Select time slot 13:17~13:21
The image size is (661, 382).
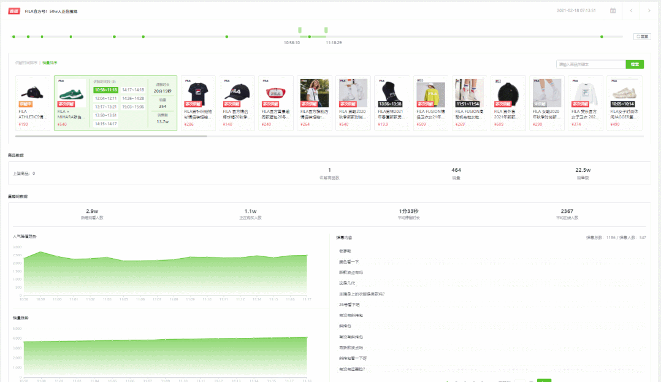click(x=106, y=107)
